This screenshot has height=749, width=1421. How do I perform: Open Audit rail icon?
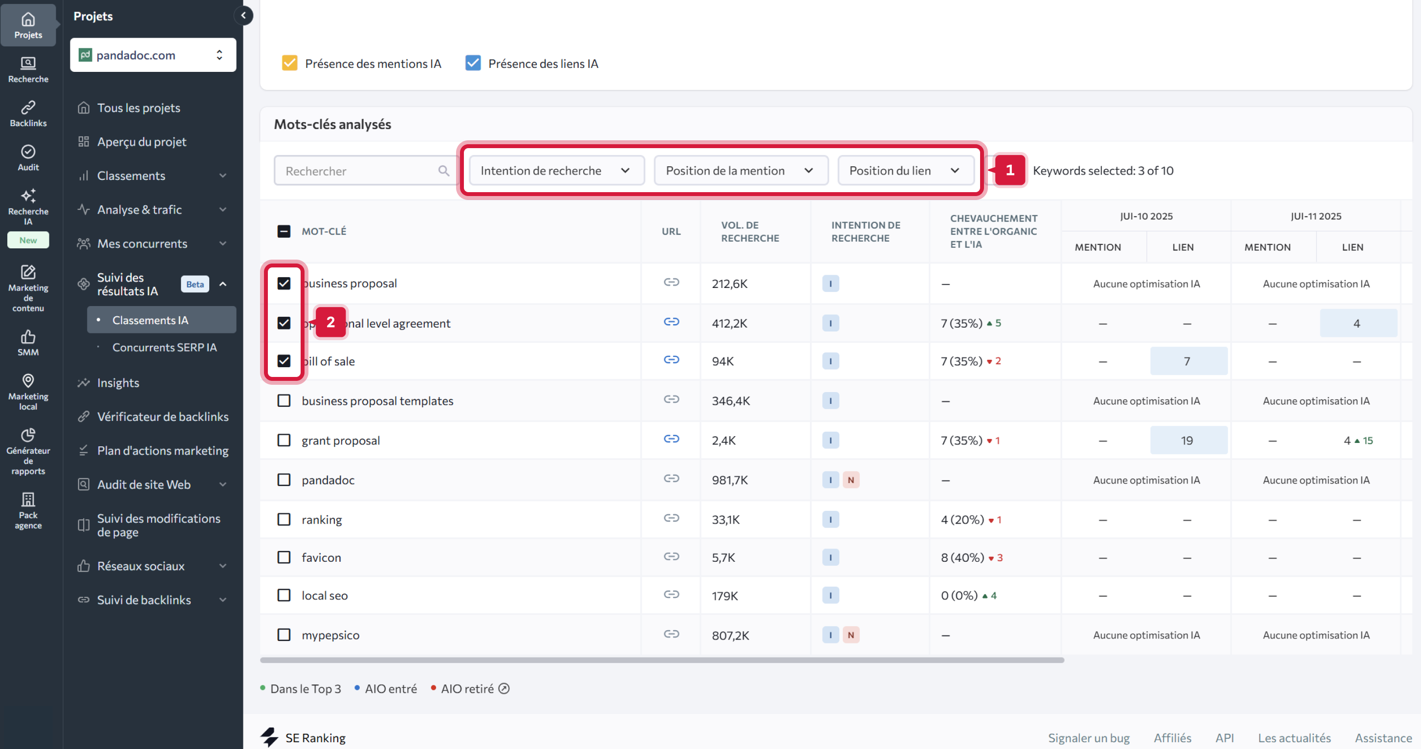pyautogui.click(x=28, y=158)
